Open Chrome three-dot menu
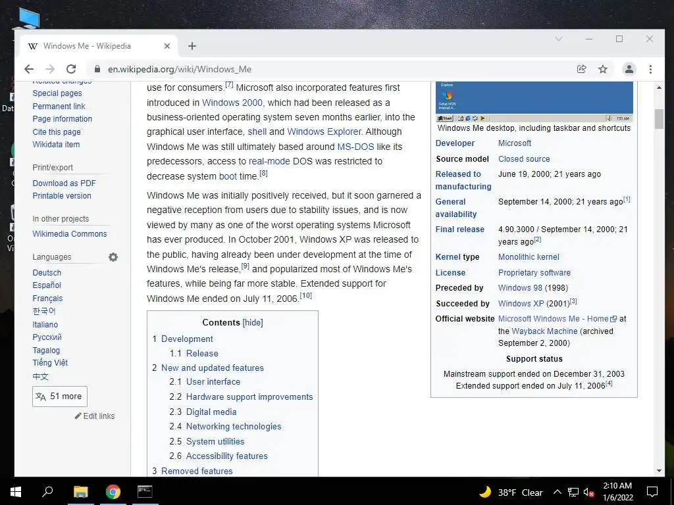The height and width of the screenshot is (505, 674). [650, 69]
